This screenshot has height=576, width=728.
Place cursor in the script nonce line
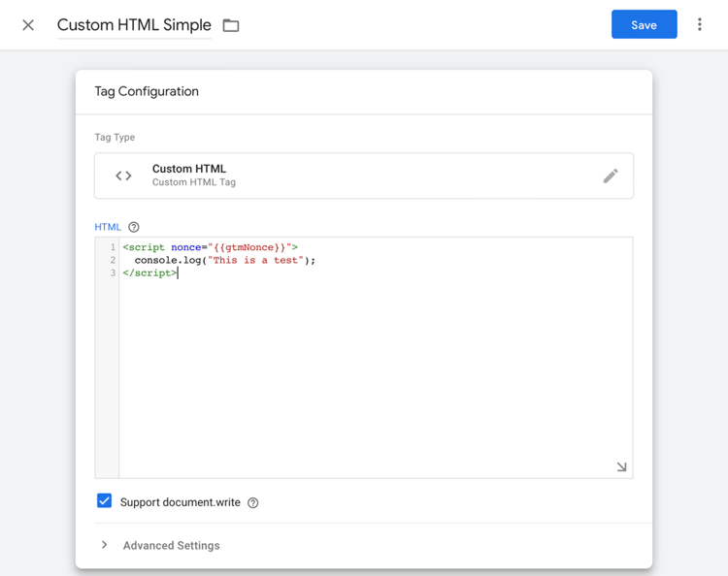coord(210,247)
